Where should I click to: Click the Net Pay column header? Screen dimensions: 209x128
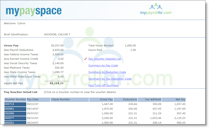pos(174,99)
